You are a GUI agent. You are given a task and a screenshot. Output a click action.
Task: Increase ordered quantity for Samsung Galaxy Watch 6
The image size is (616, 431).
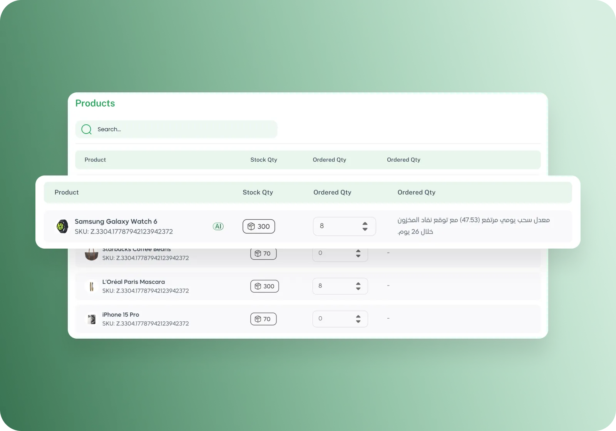[365, 223]
